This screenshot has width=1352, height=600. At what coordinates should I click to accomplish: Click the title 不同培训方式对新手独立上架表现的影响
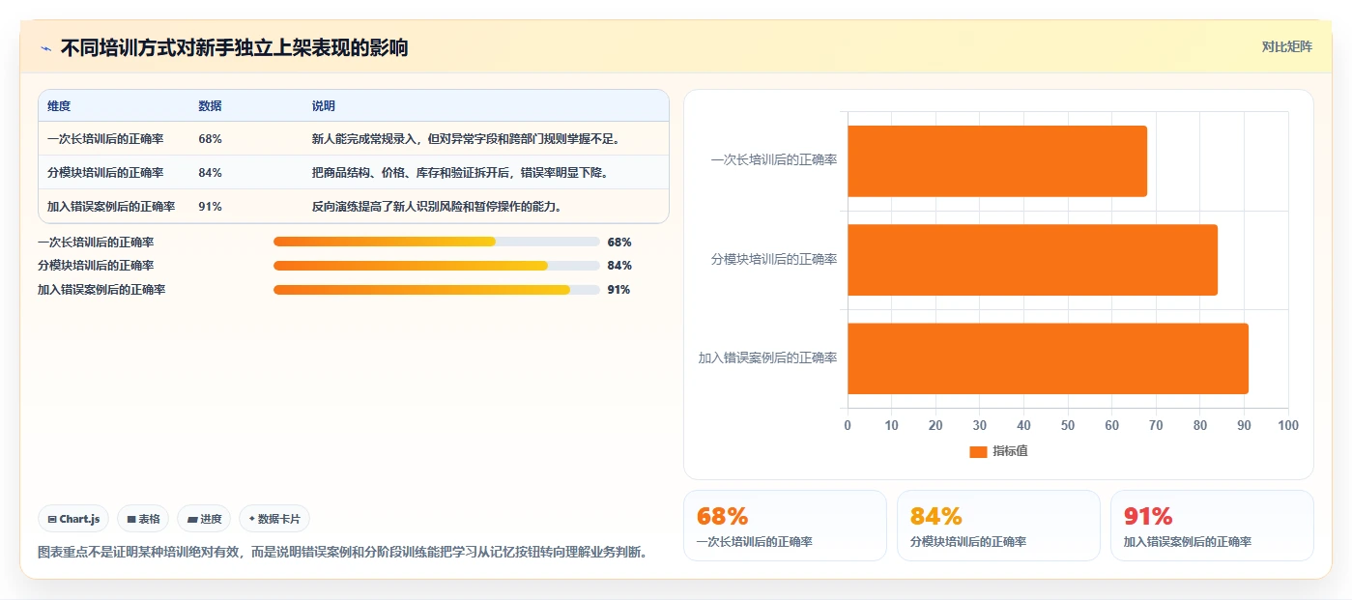(x=234, y=48)
